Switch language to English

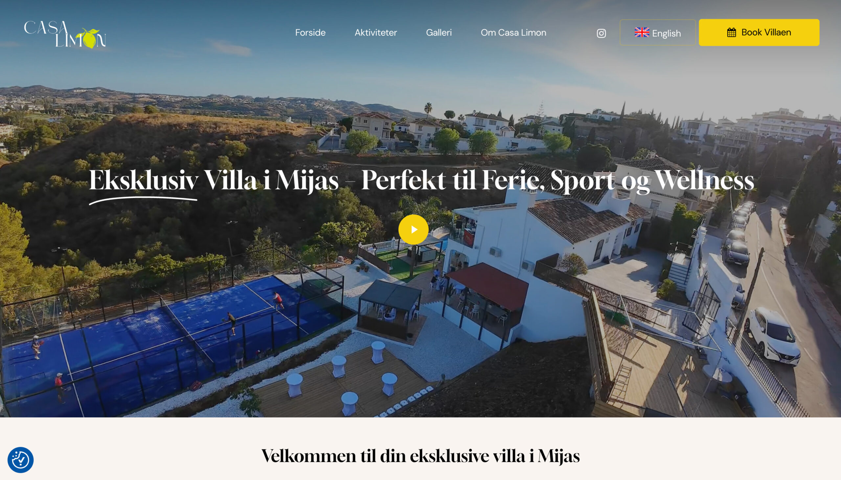click(x=657, y=33)
